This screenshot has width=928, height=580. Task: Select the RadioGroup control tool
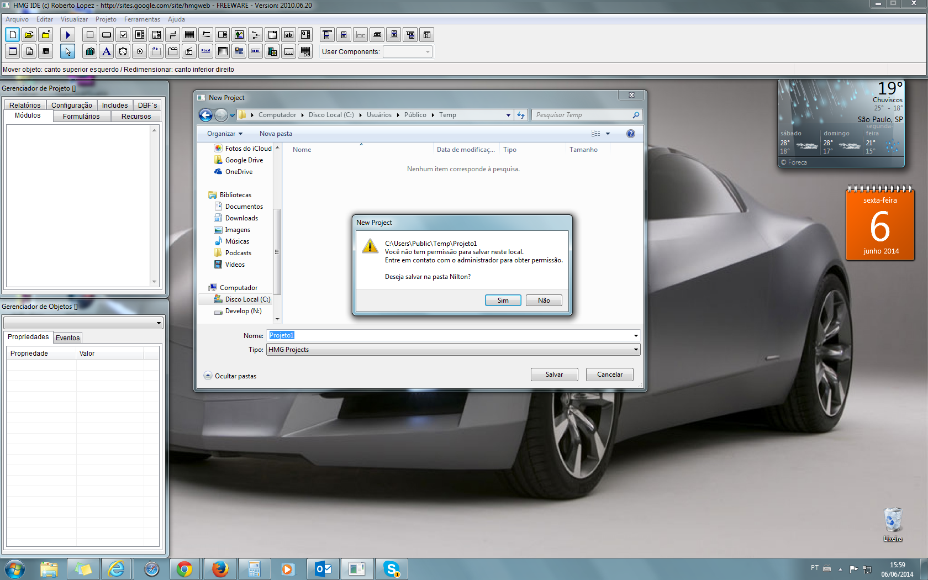click(x=140, y=51)
